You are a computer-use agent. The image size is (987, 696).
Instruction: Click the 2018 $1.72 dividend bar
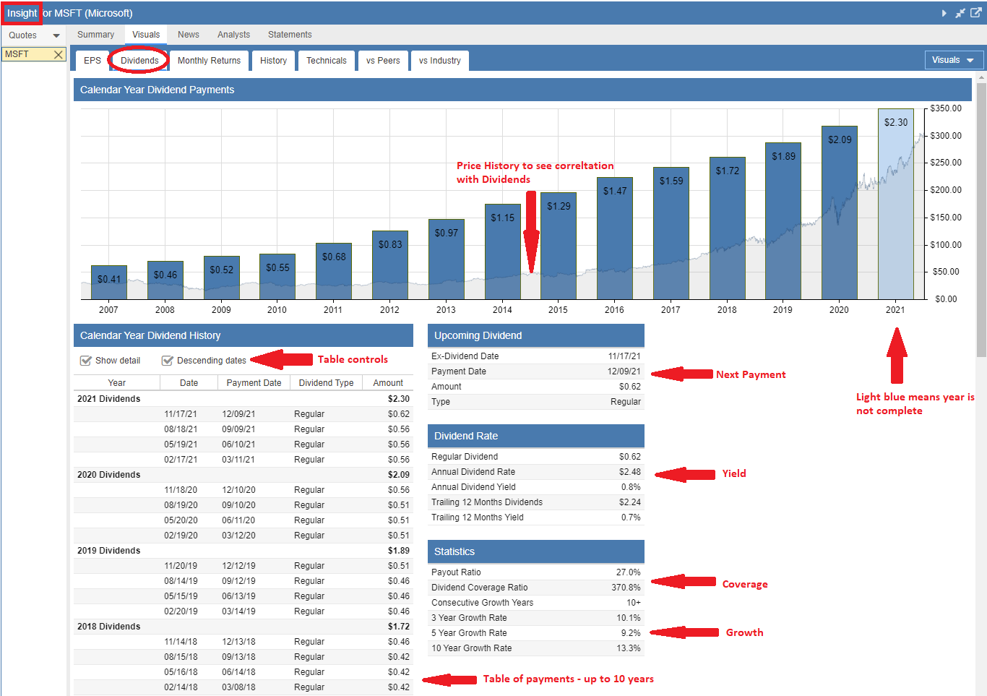tap(728, 228)
